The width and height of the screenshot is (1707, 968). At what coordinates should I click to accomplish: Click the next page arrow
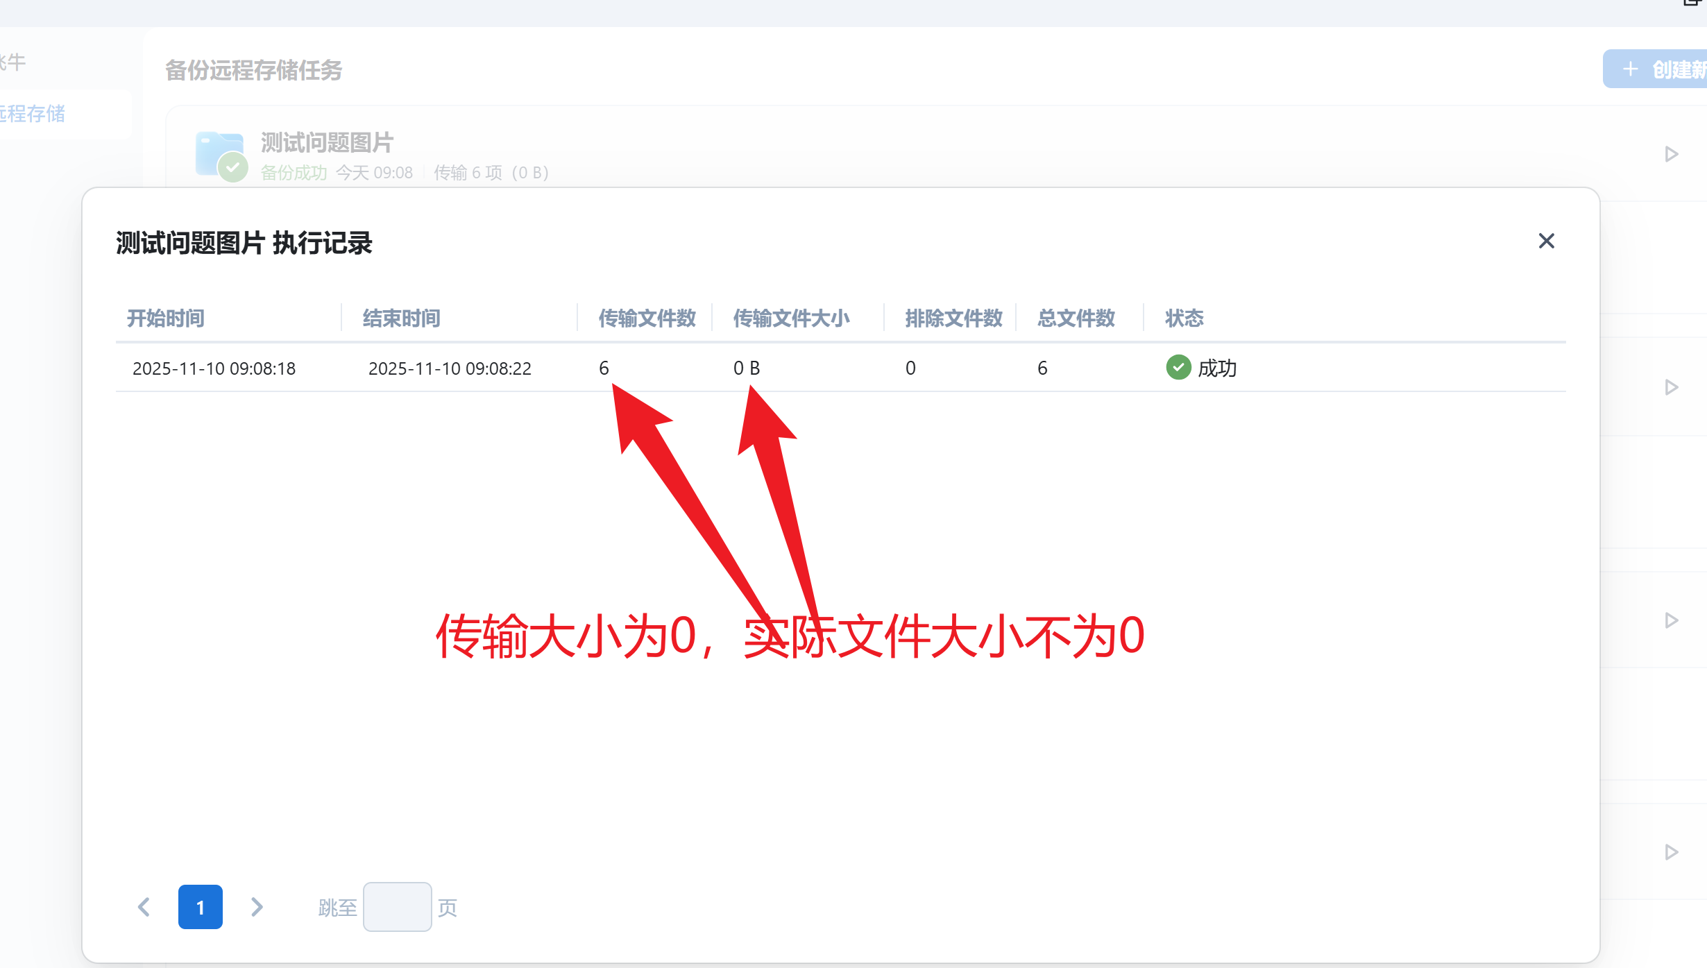pyautogui.click(x=257, y=907)
